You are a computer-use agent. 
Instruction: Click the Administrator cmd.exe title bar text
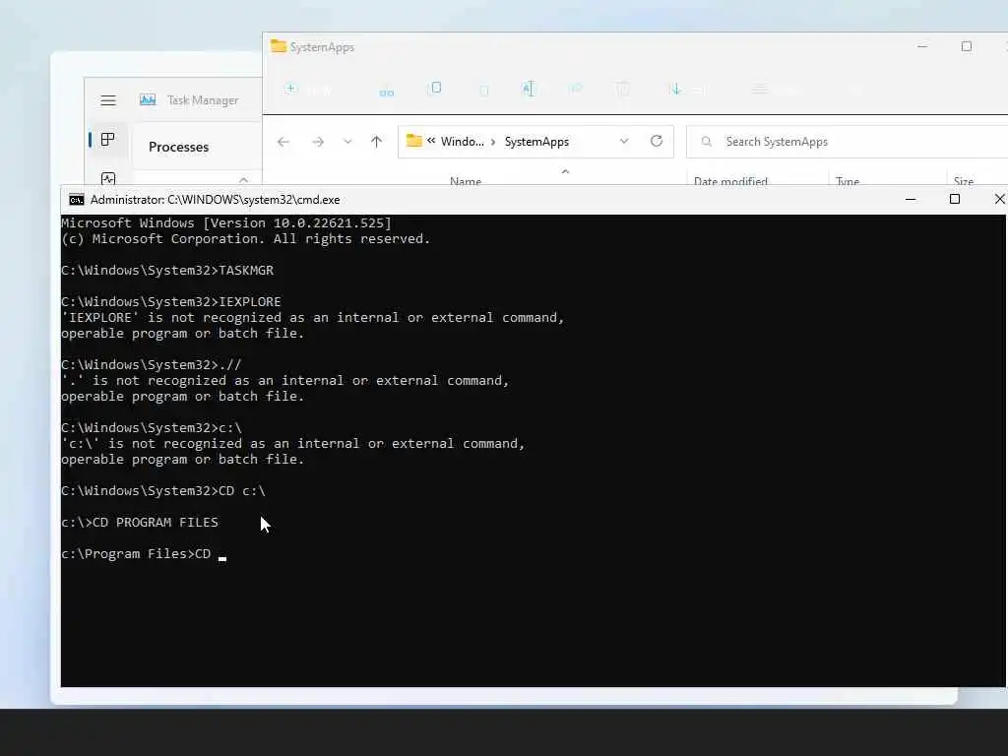pyautogui.click(x=216, y=200)
